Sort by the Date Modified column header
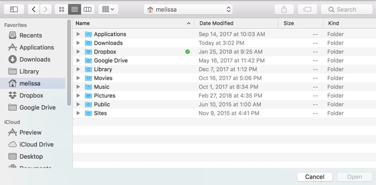The image size is (376, 185). [217, 23]
